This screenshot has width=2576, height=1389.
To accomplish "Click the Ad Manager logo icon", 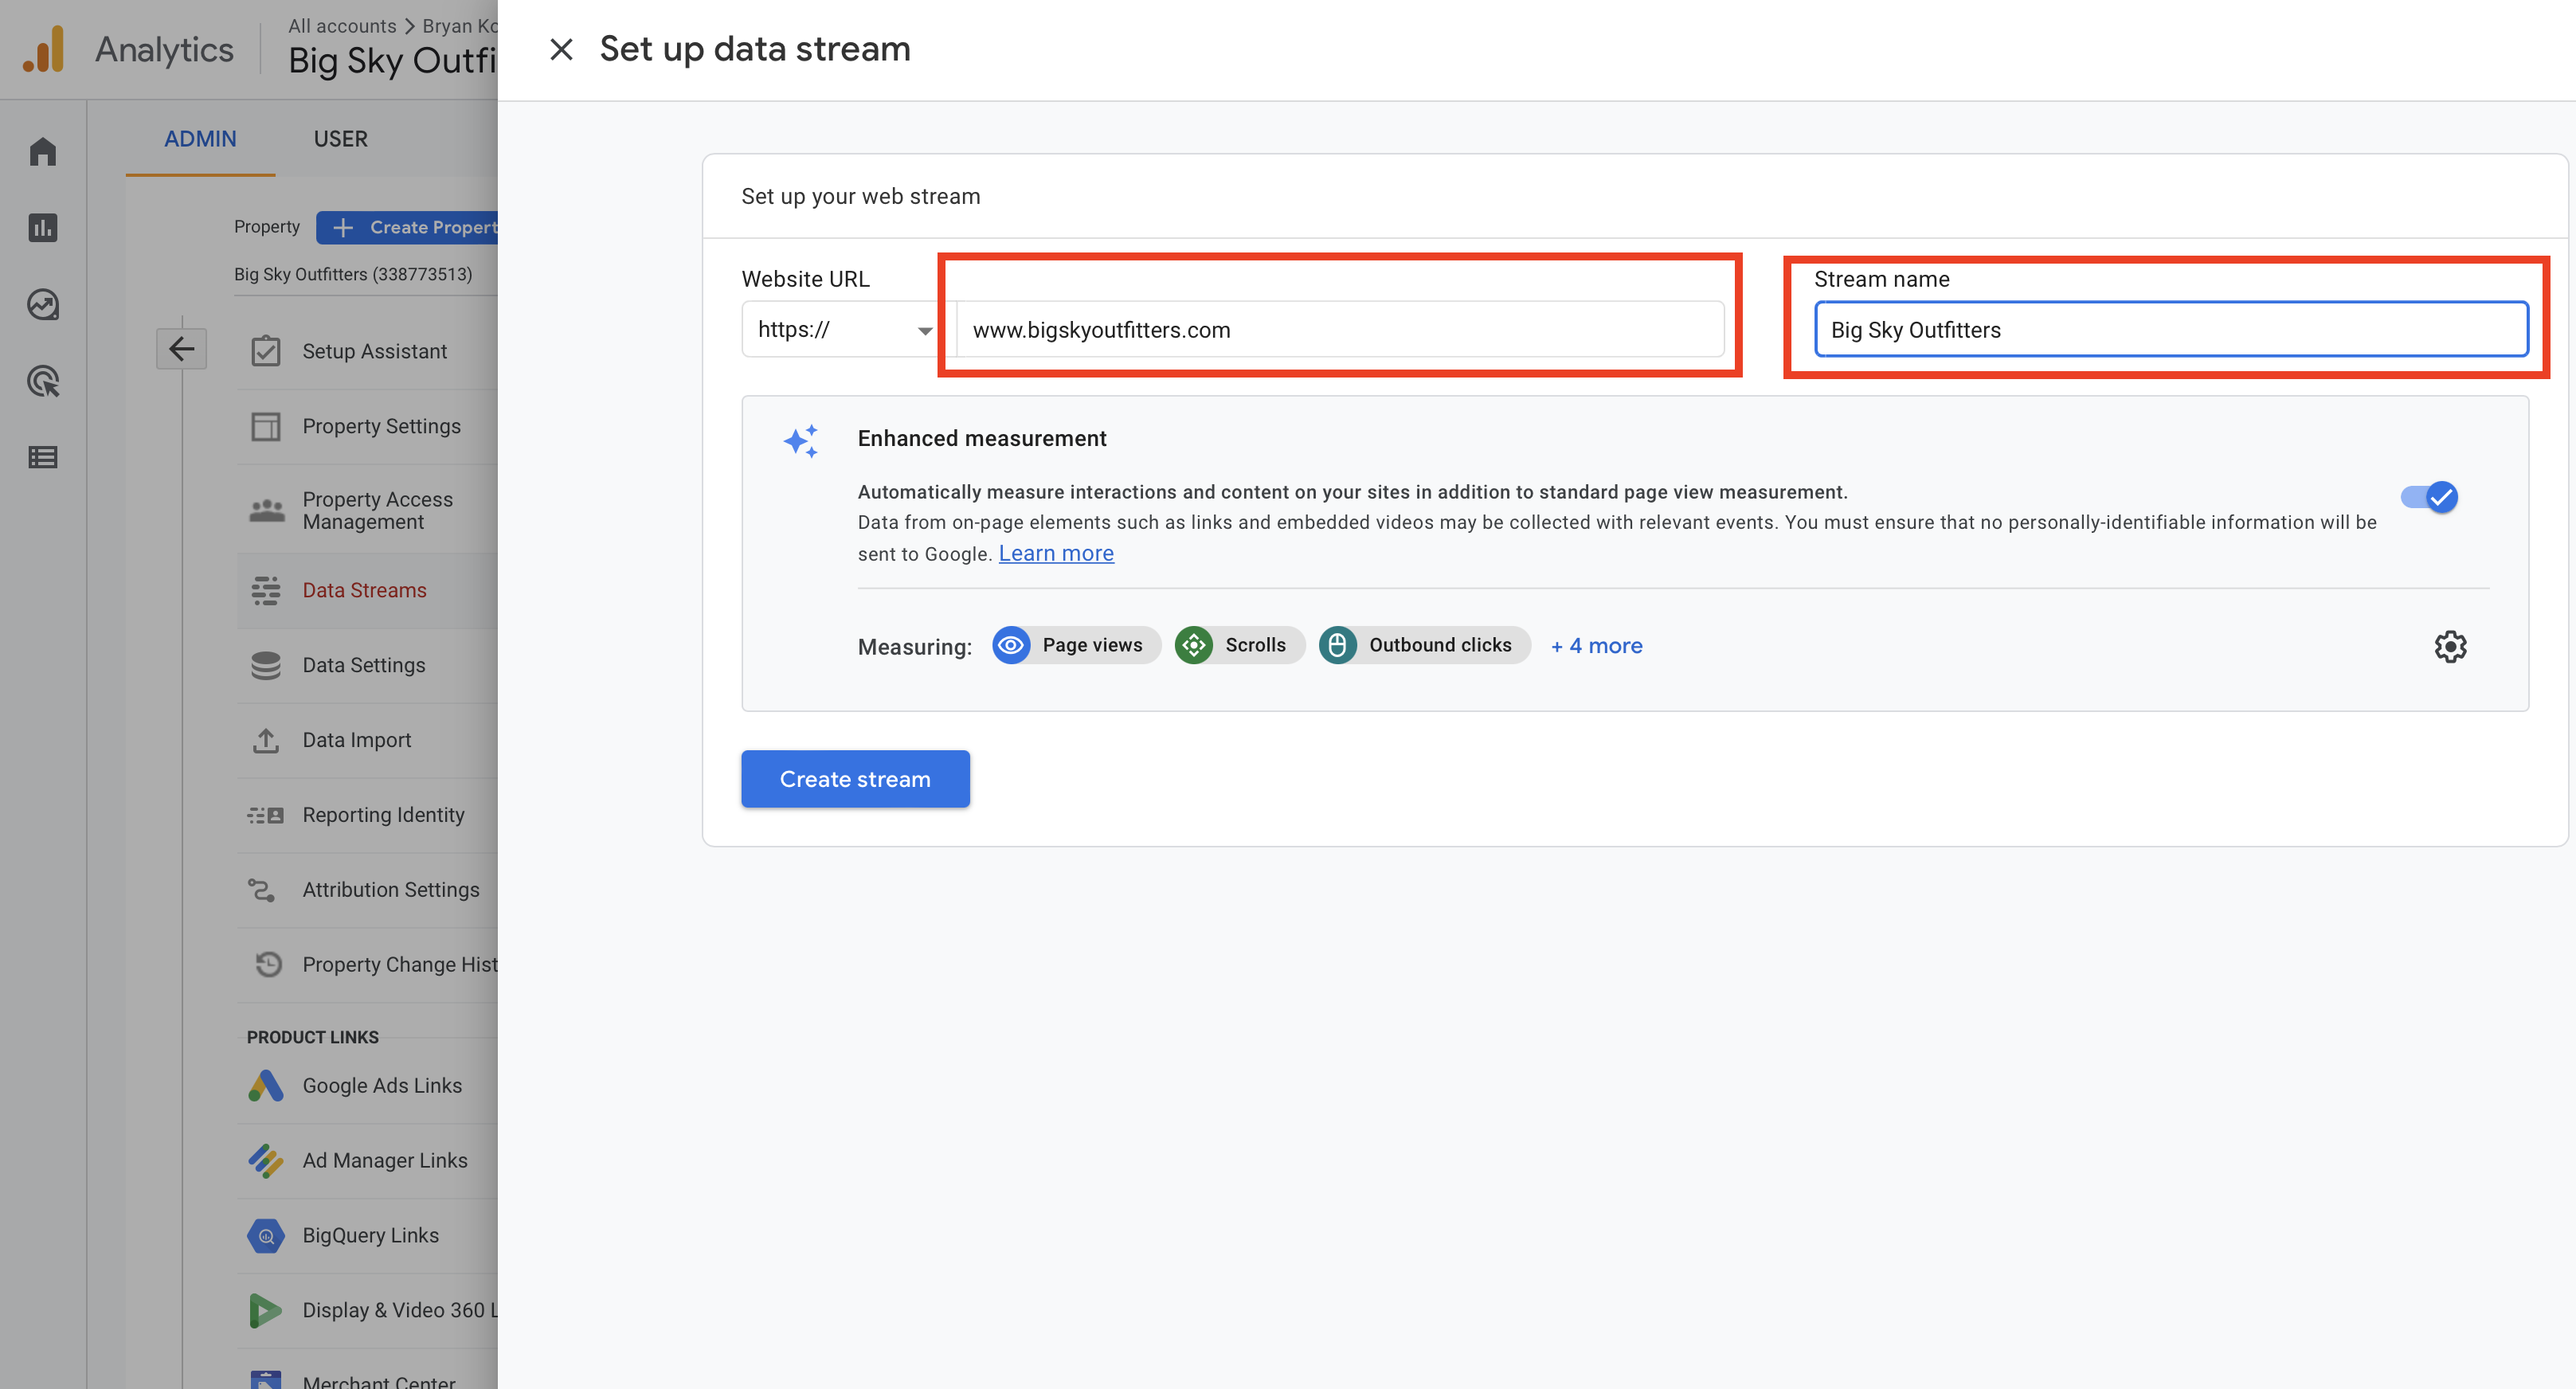I will [x=266, y=1160].
